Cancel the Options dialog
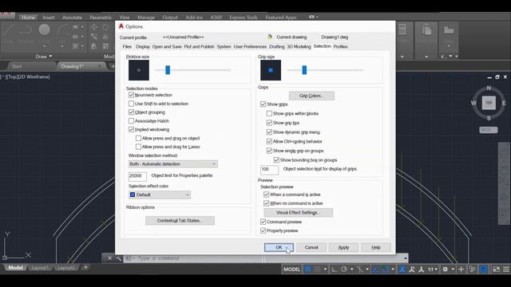 [311, 248]
